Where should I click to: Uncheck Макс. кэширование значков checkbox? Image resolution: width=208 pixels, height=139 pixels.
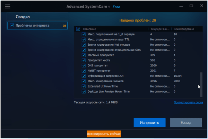[84, 81]
